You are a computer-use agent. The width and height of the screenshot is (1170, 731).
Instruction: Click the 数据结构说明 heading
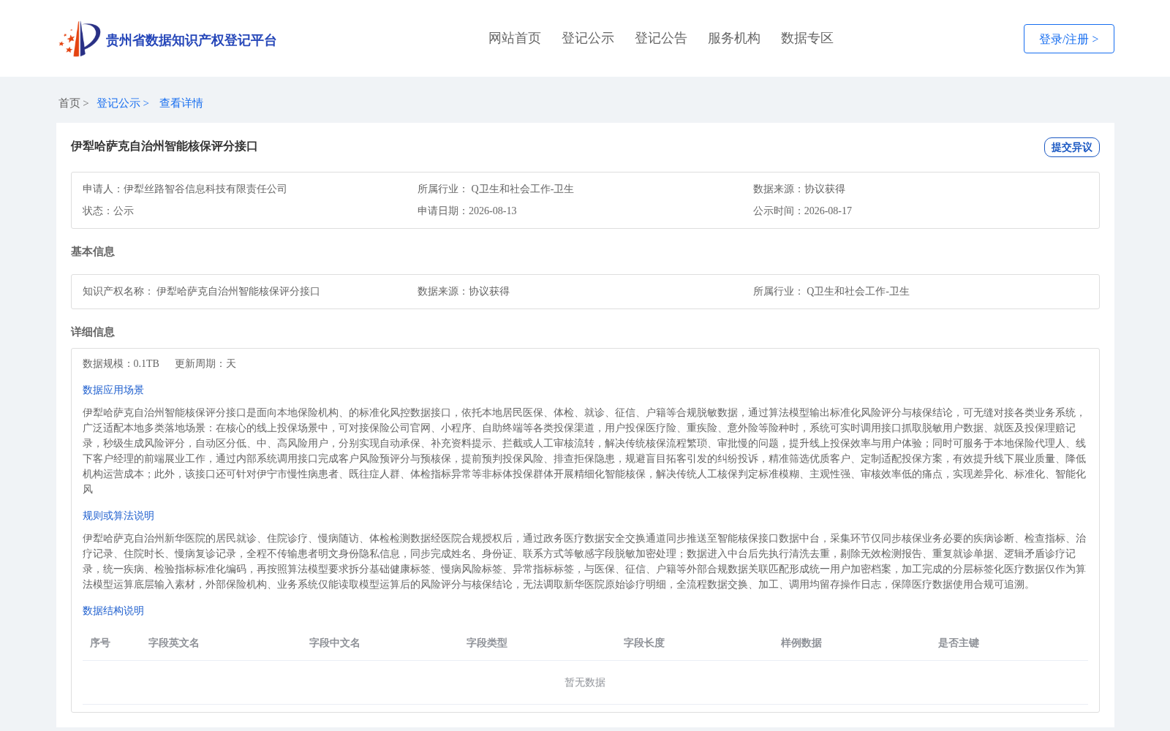click(x=113, y=610)
